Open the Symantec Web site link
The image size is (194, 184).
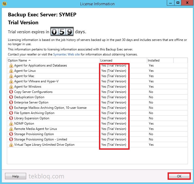[x=67, y=54]
